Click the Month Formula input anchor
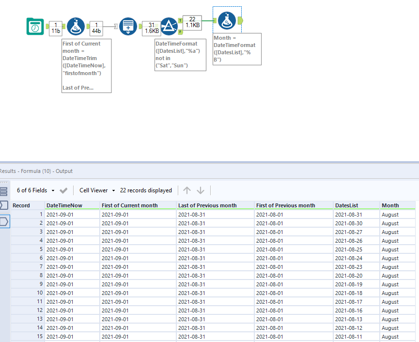The width and height of the screenshot is (419, 342). [215, 20]
